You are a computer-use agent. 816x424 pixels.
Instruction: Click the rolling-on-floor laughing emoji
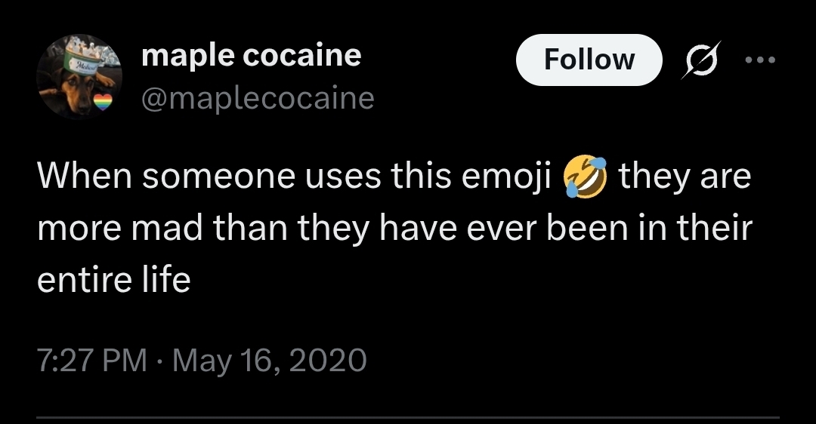pyautogui.click(x=586, y=178)
